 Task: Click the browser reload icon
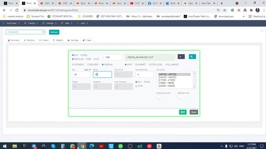(x=17, y=10)
